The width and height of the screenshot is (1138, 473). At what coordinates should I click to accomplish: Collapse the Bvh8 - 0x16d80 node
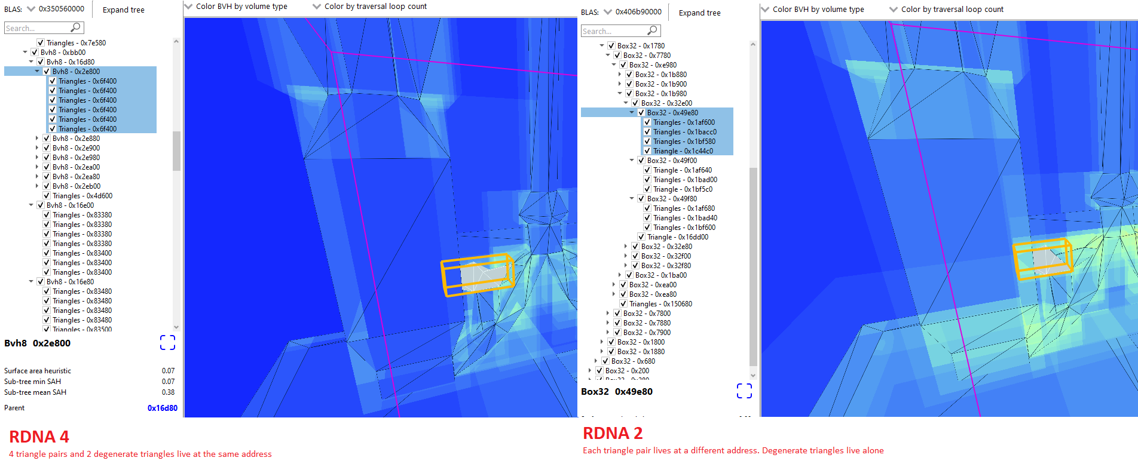coord(31,62)
